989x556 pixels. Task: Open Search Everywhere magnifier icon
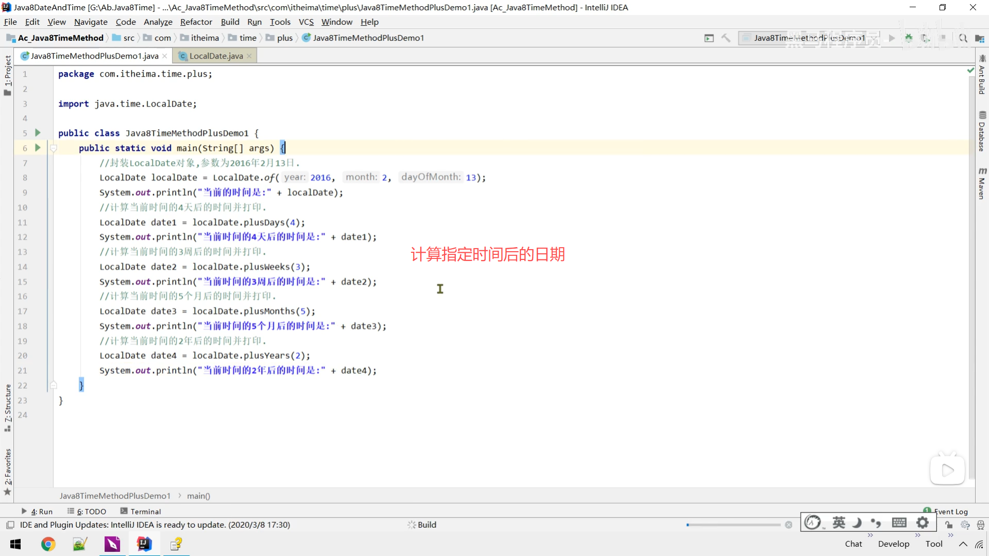click(x=963, y=38)
